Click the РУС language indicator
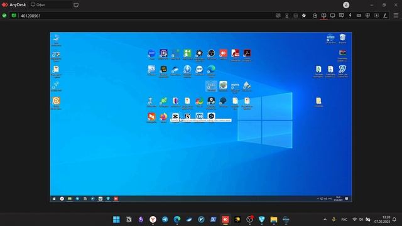 (344, 220)
